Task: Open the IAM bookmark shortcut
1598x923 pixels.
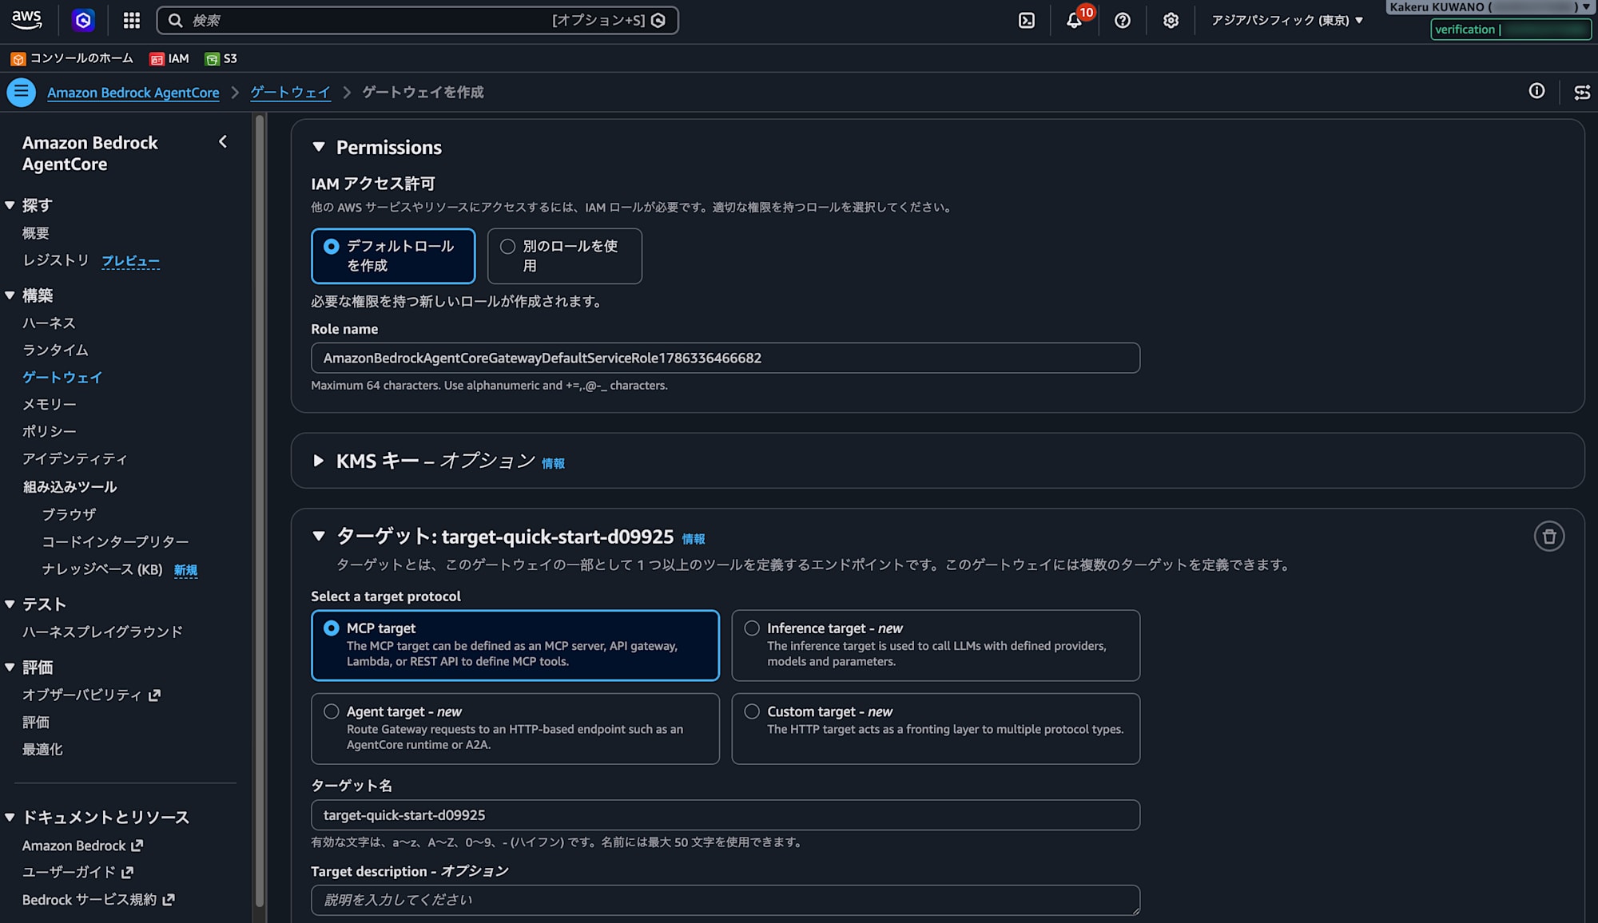Action: tap(169, 58)
